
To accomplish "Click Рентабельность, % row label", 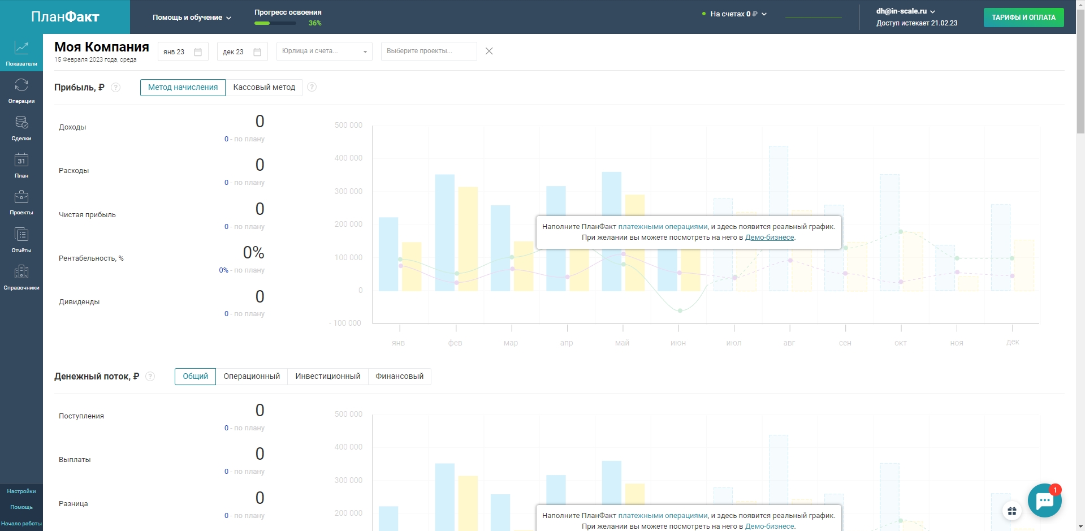I will [91, 258].
